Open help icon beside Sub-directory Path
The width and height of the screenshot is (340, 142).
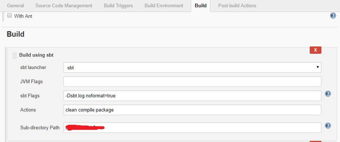click(x=328, y=126)
